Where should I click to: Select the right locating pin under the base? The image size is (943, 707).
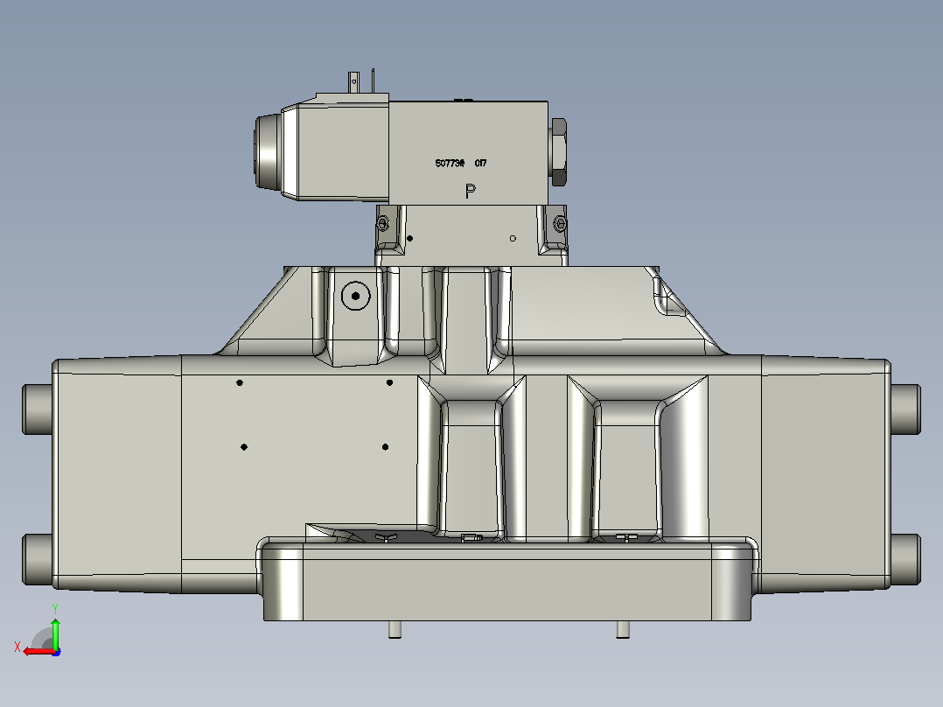pyautogui.click(x=623, y=629)
